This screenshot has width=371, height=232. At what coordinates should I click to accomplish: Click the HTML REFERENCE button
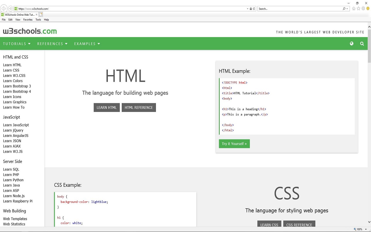(139, 108)
